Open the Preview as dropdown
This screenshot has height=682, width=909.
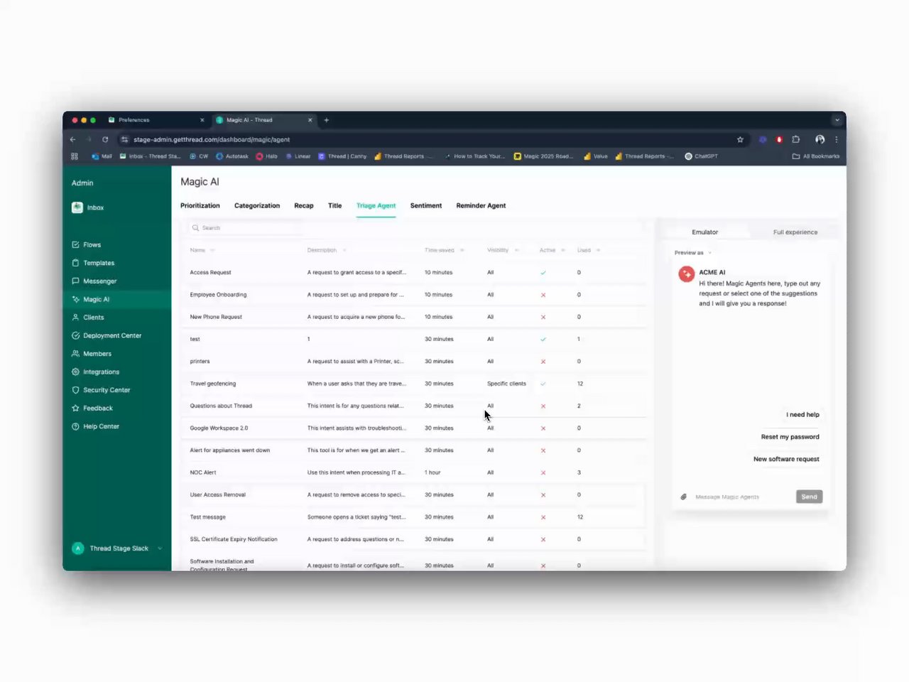(x=693, y=253)
